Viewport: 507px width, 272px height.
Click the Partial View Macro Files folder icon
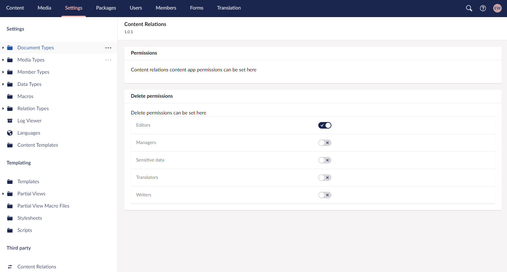[x=10, y=206]
